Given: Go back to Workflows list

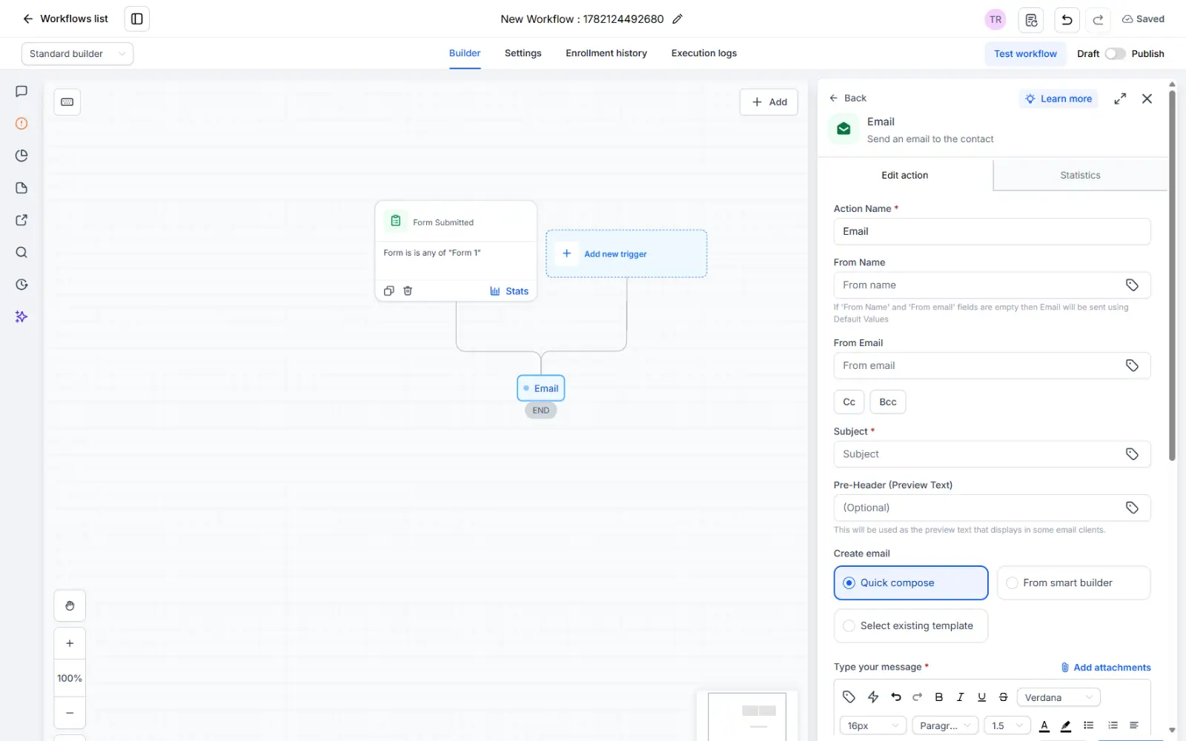Looking at the screenshot, I should click(x=65, y=19).
